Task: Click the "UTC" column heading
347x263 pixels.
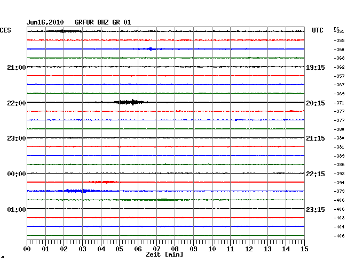Action: pos(317,30)
